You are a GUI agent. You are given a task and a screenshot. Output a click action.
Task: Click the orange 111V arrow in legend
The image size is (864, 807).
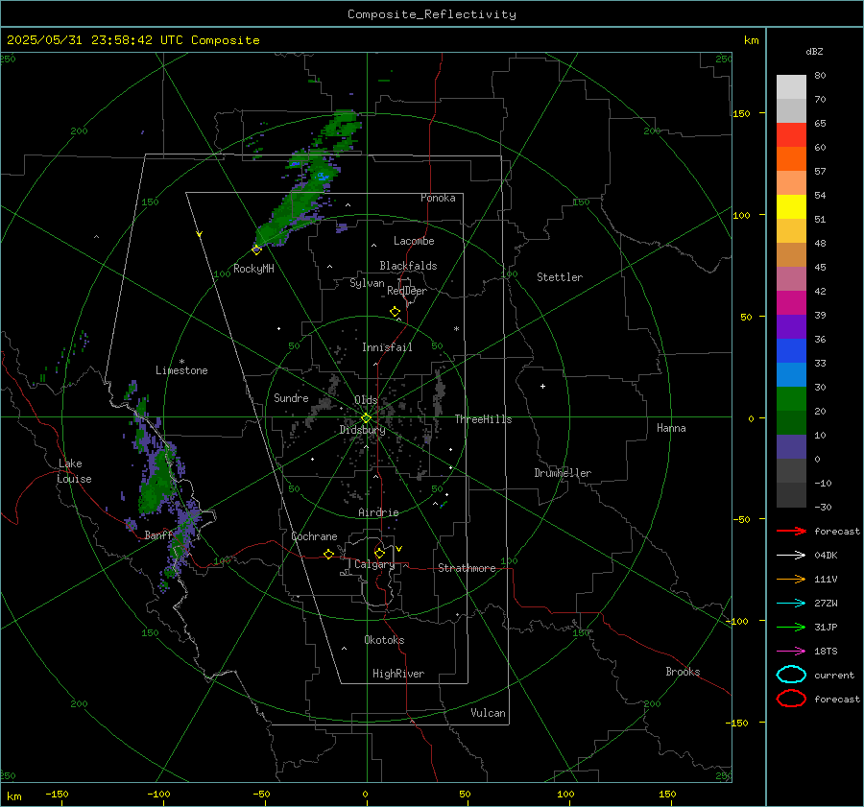pyautogui.click(x=792, y=579)
